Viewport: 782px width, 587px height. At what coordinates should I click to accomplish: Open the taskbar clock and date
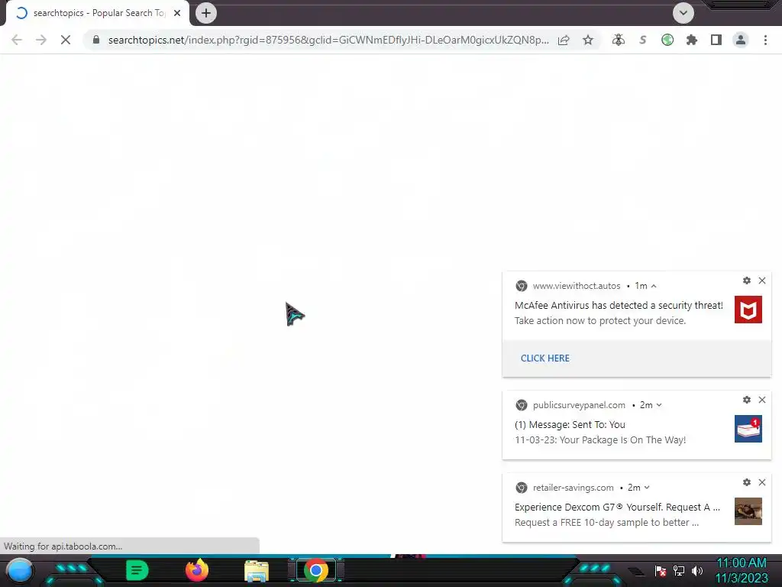point(742,570)
